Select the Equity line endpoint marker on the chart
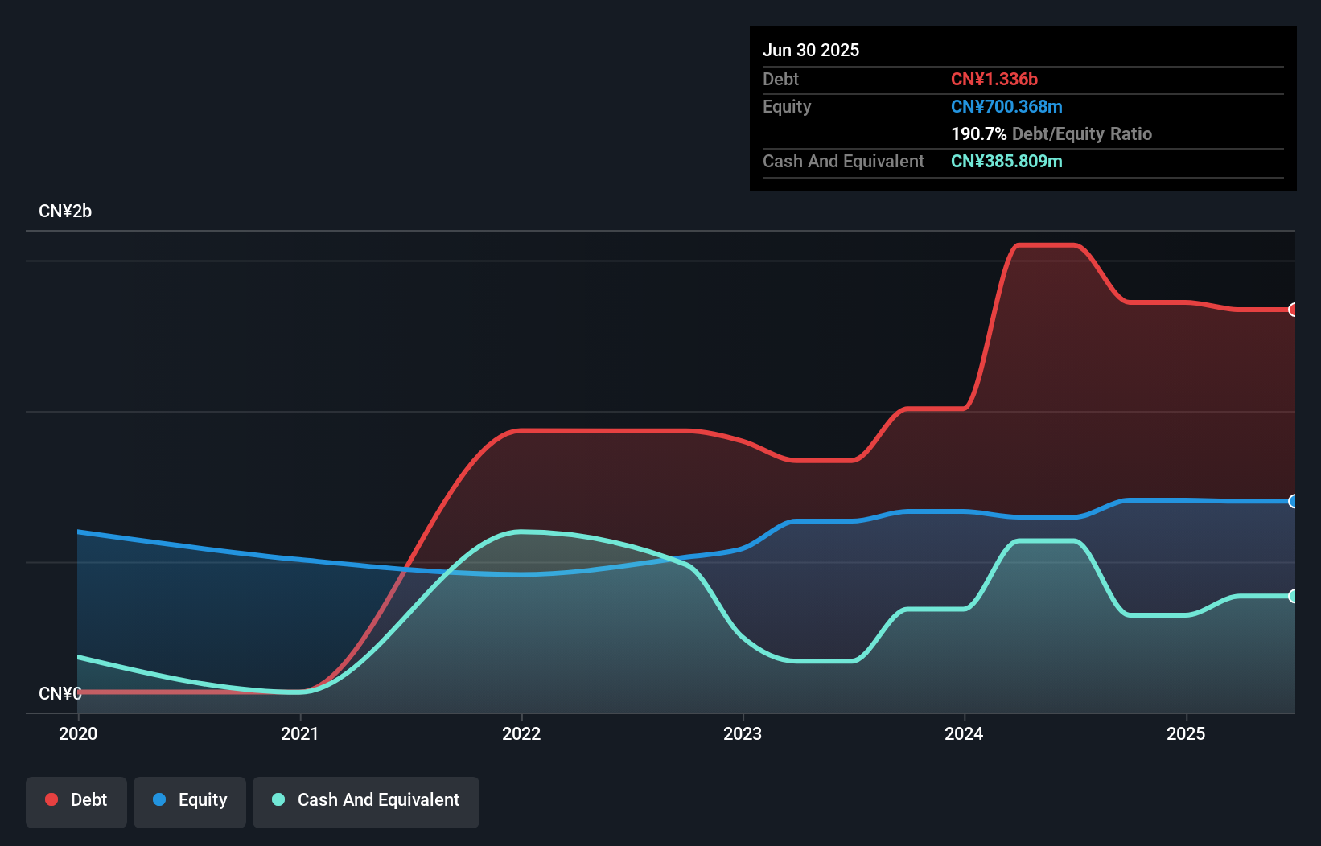The height and width of the screenshot is (846, 1321). (x=1293, y=501)
